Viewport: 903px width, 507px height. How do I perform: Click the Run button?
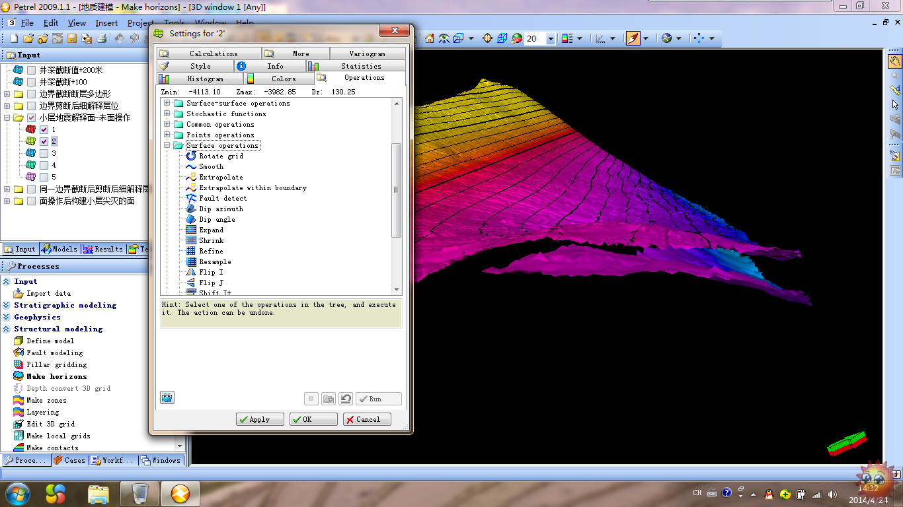coord(379,399)
